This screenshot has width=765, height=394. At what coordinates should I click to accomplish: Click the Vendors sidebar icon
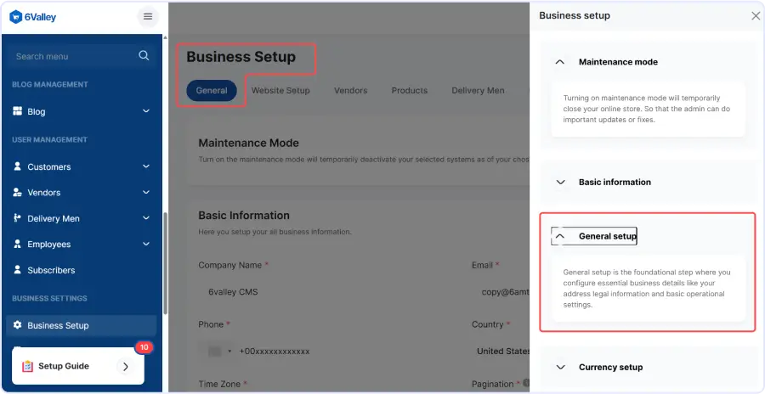18,192
